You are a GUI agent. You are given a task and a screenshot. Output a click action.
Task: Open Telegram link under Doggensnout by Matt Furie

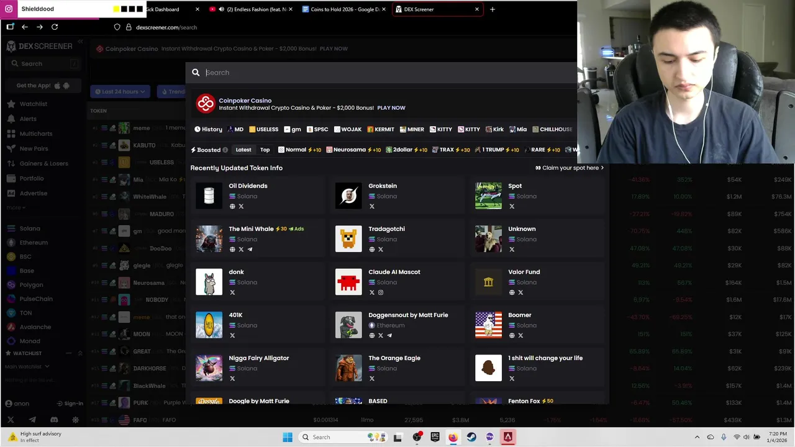pyautogui.click(x=389, y=335)
